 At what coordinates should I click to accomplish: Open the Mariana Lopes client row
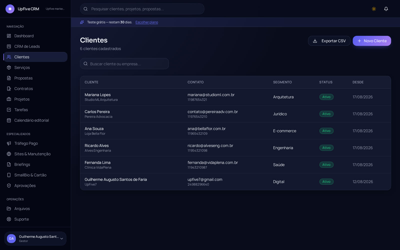pyautogui.click(x=235, y=97)
